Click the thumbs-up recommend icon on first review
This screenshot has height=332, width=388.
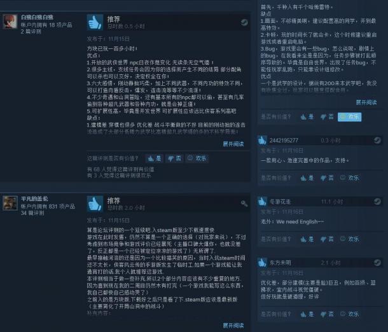click(x=95, y=22)
